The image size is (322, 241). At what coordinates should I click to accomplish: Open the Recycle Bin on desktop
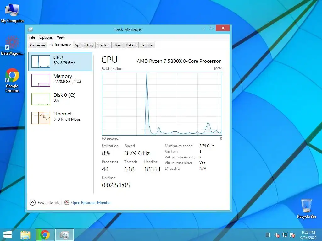(306, 208)
